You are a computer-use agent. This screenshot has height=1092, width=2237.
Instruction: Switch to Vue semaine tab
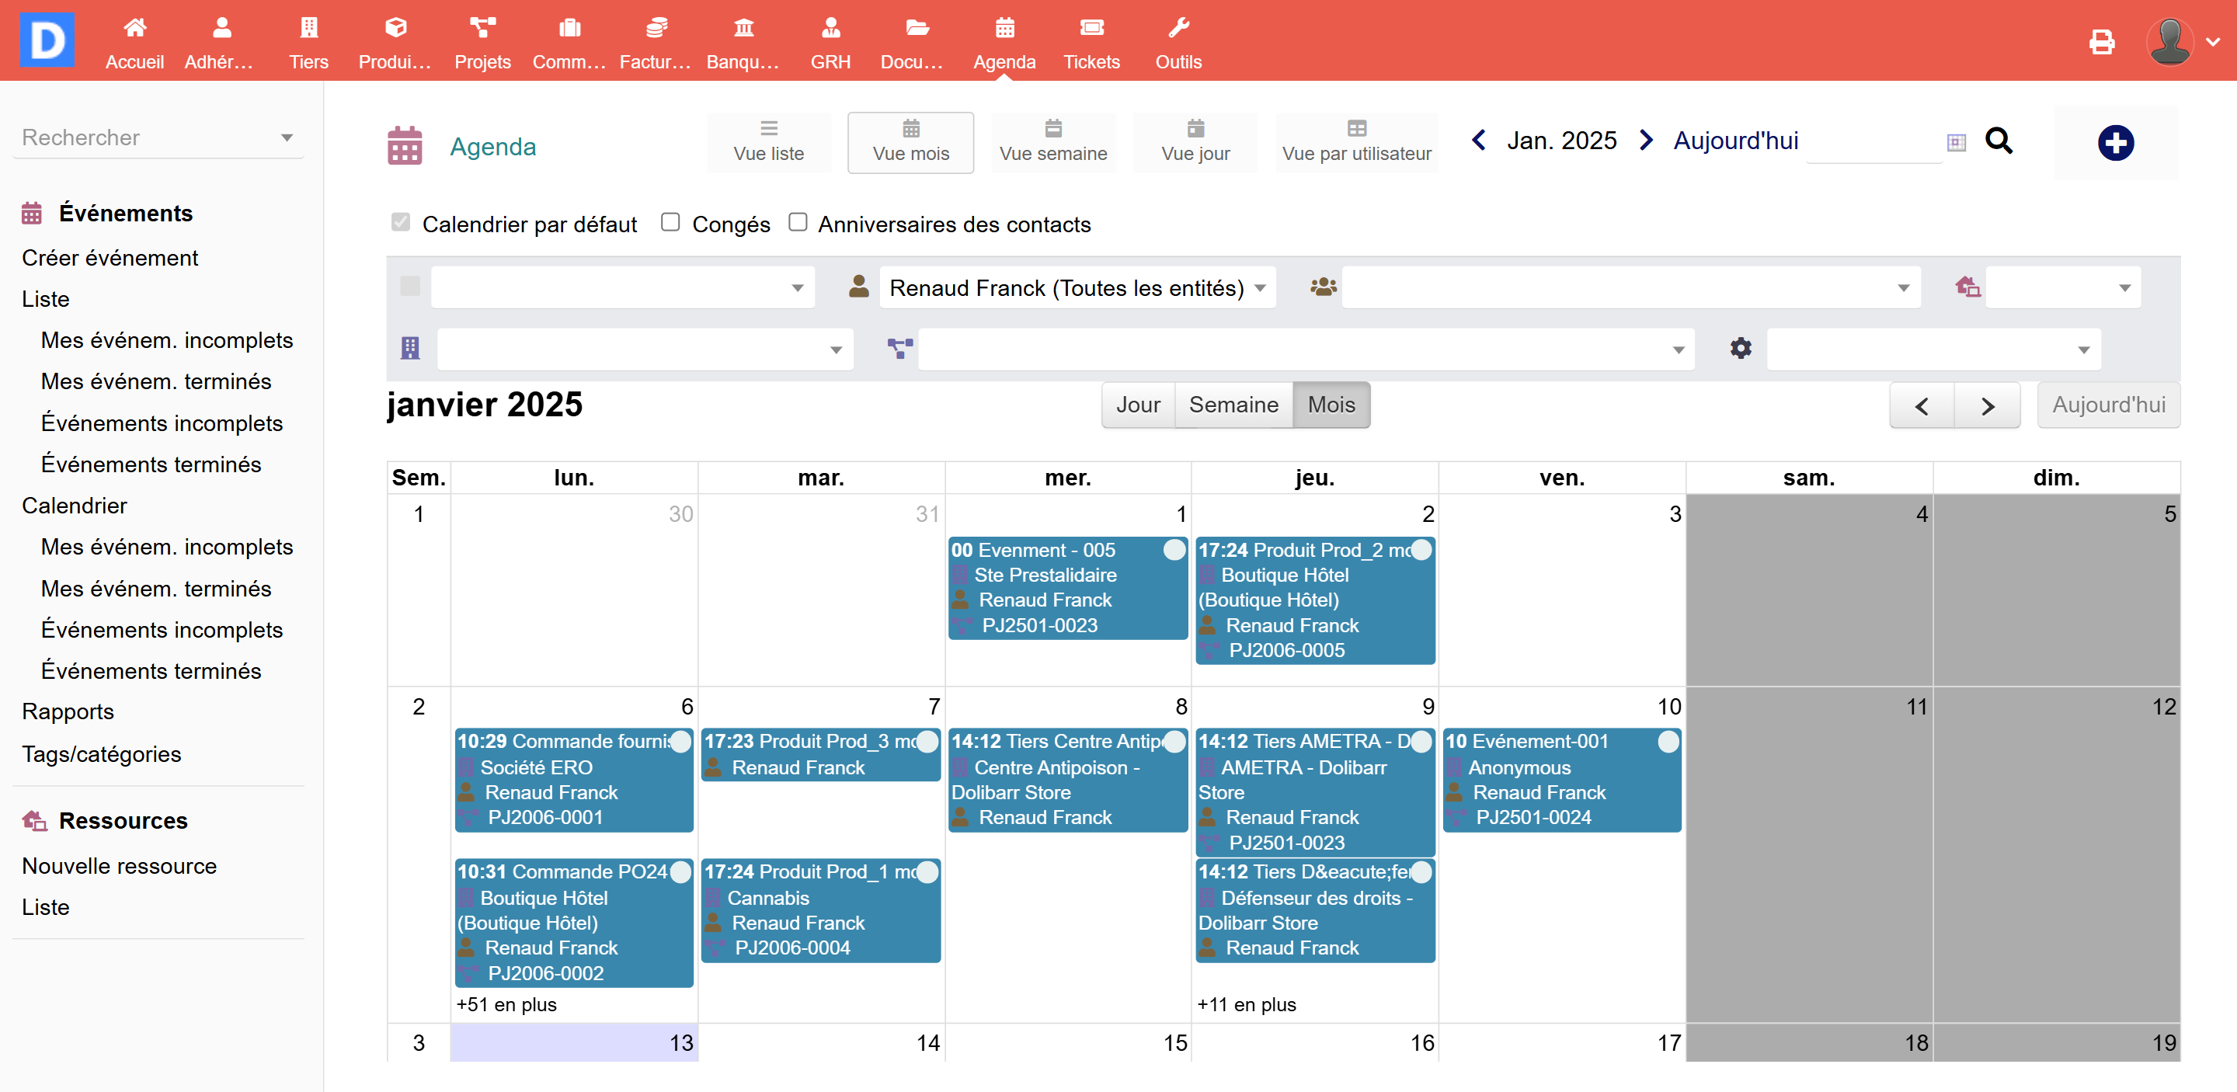[1052, 142]
